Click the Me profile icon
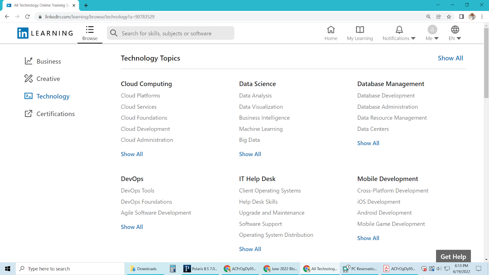Image resolution: width=489 pixels, height=275 pixels. click(x=432, y=30)
